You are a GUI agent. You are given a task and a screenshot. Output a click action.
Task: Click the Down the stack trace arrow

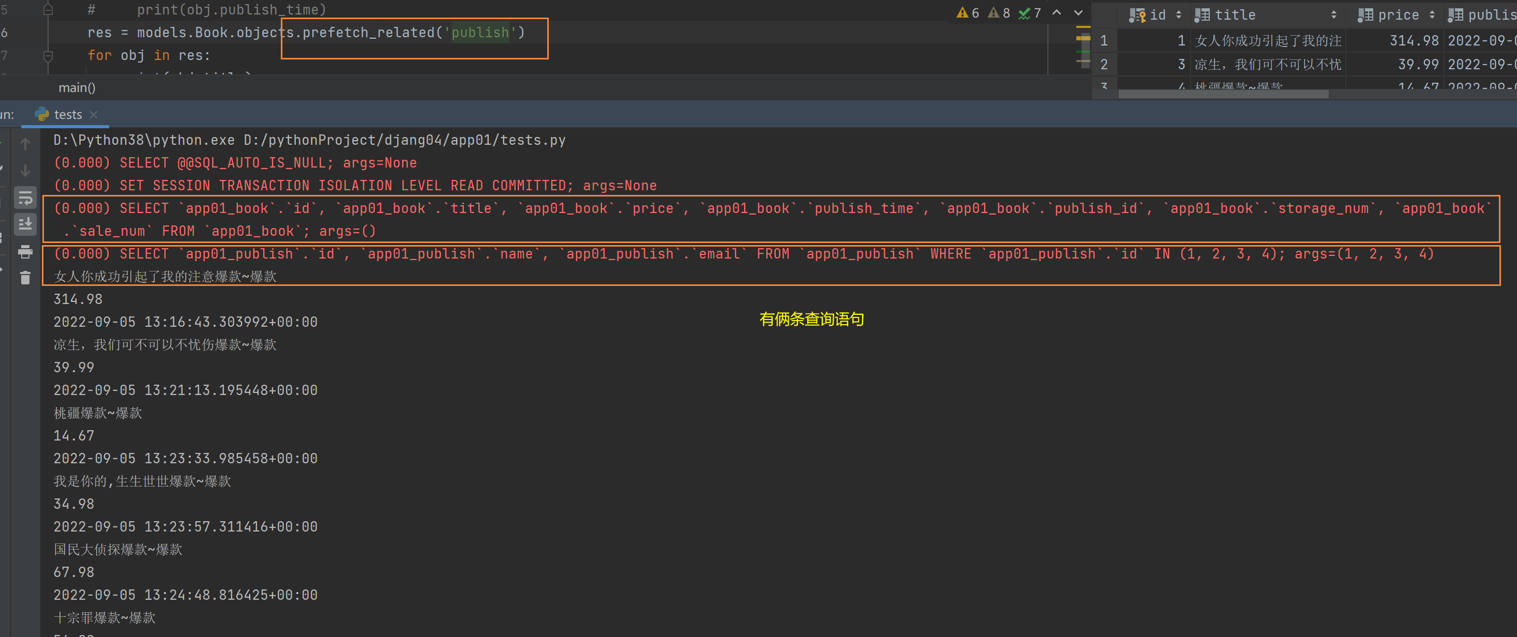[x=25, y=171]
